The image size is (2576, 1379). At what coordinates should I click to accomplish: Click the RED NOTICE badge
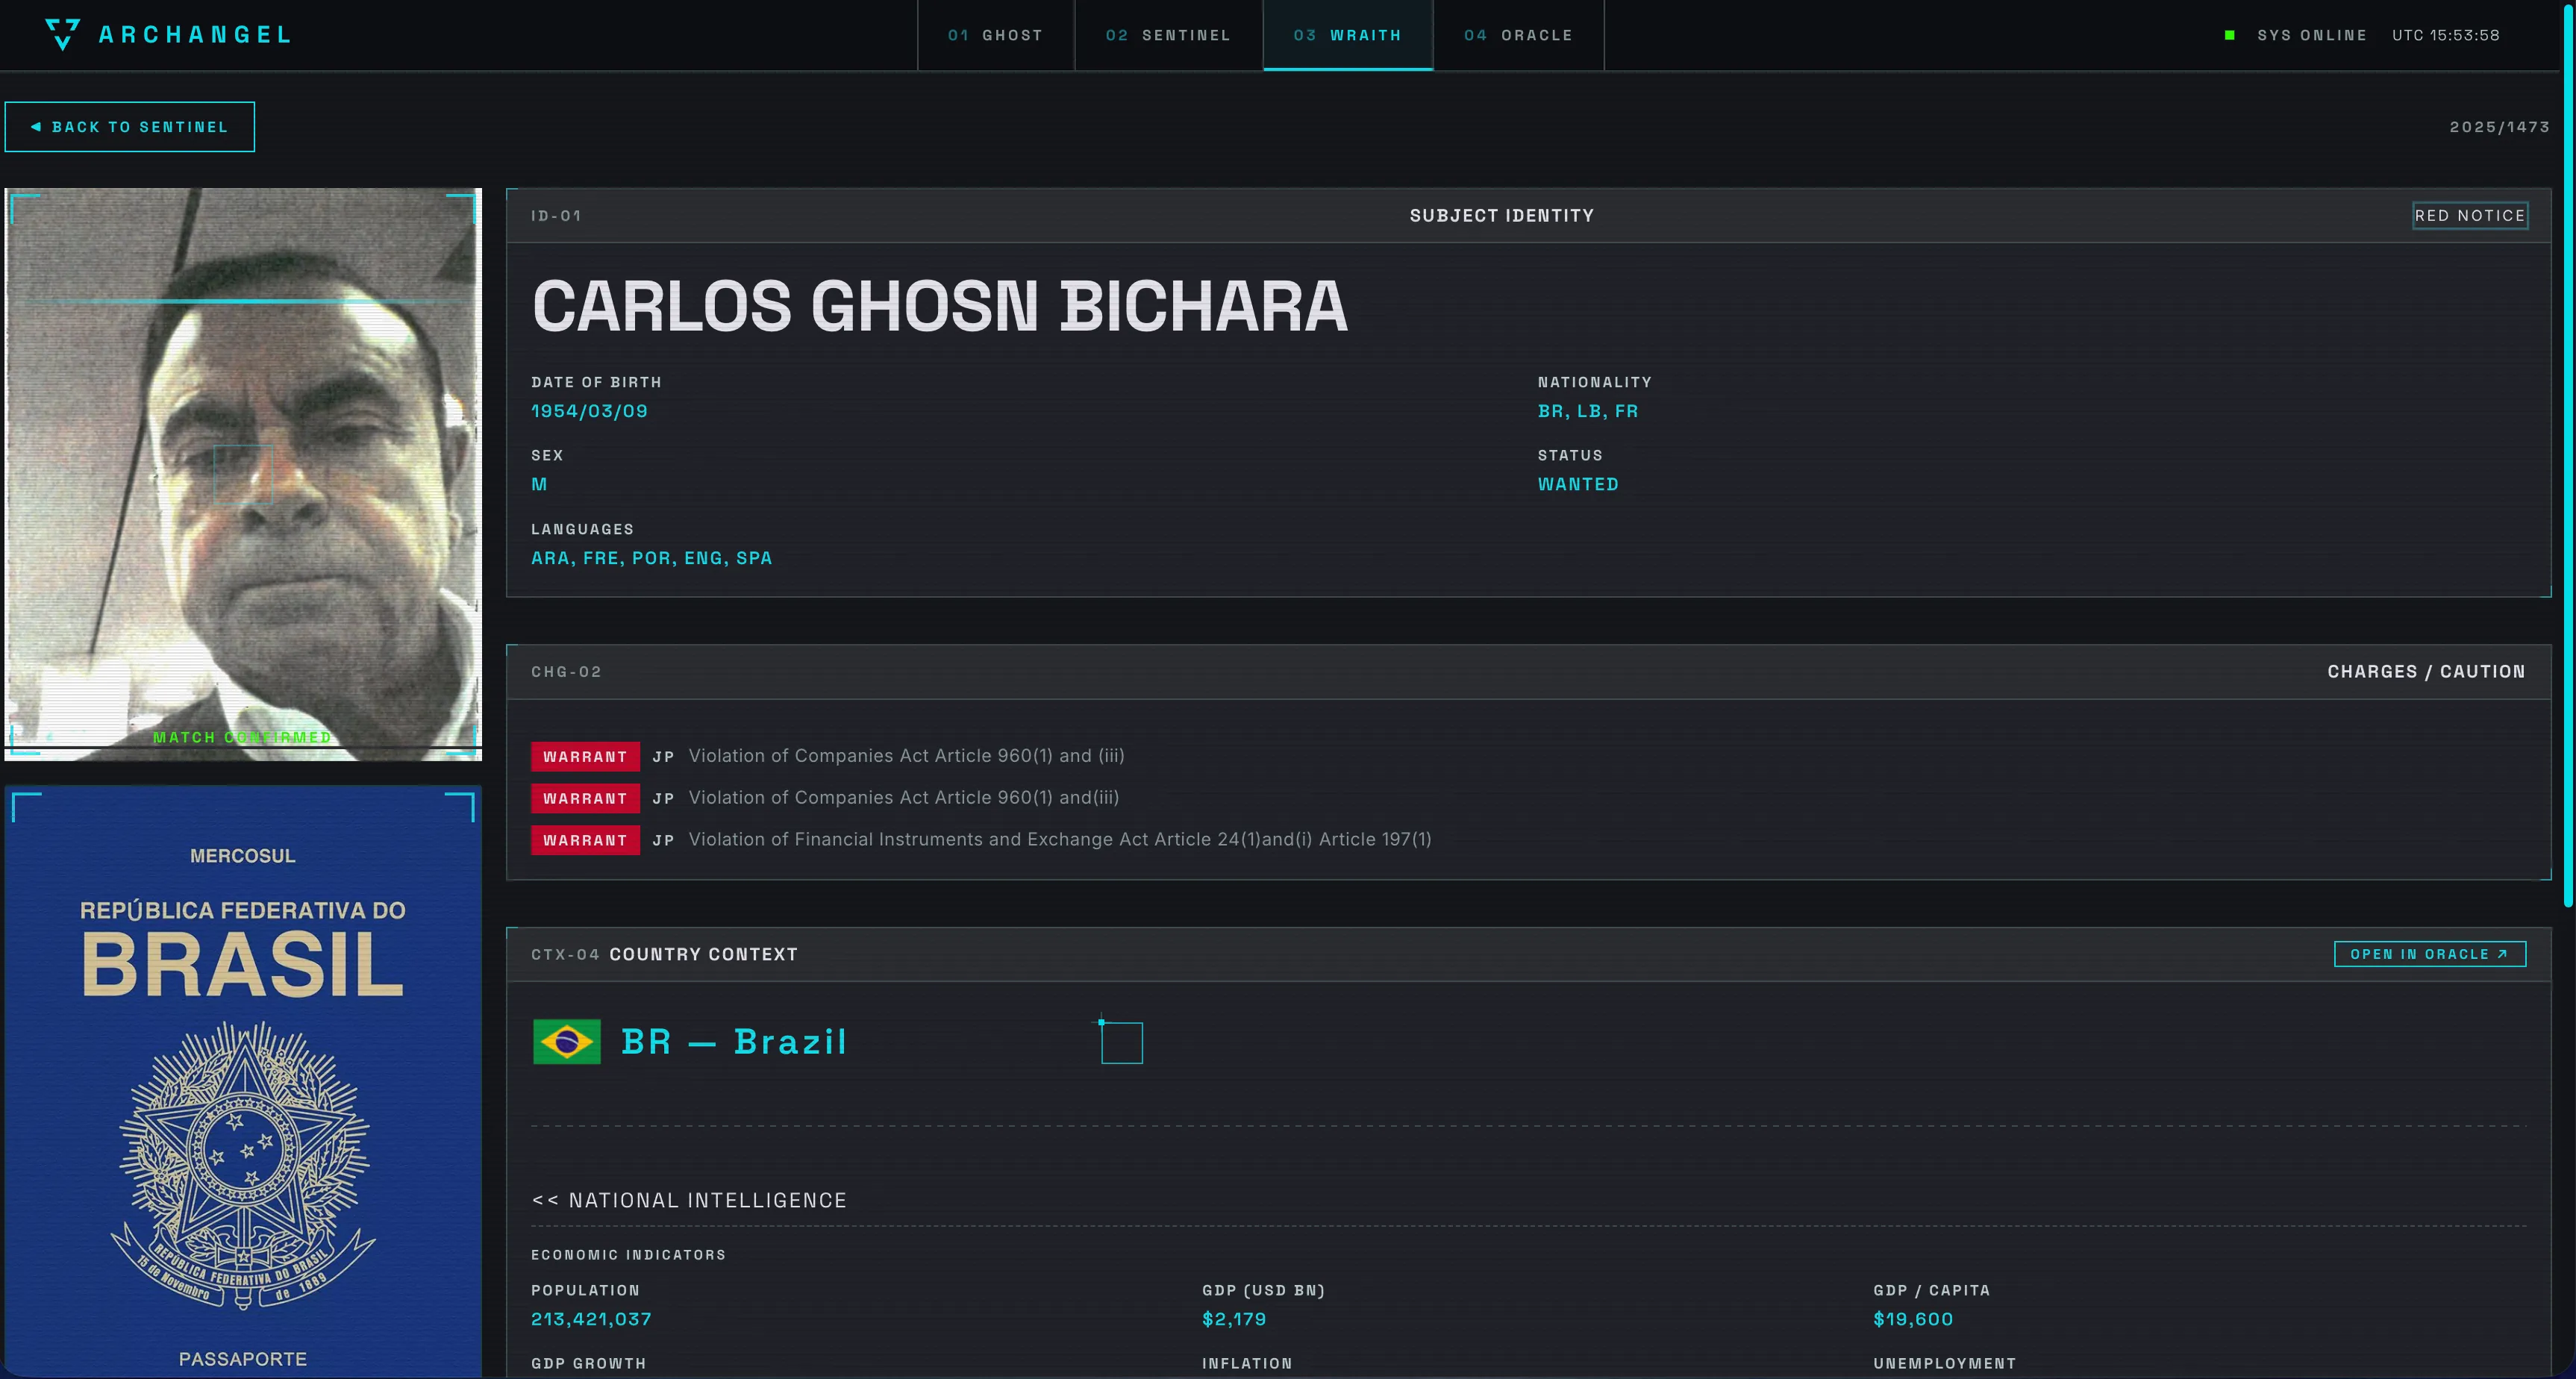click(x=2470, y=215)
